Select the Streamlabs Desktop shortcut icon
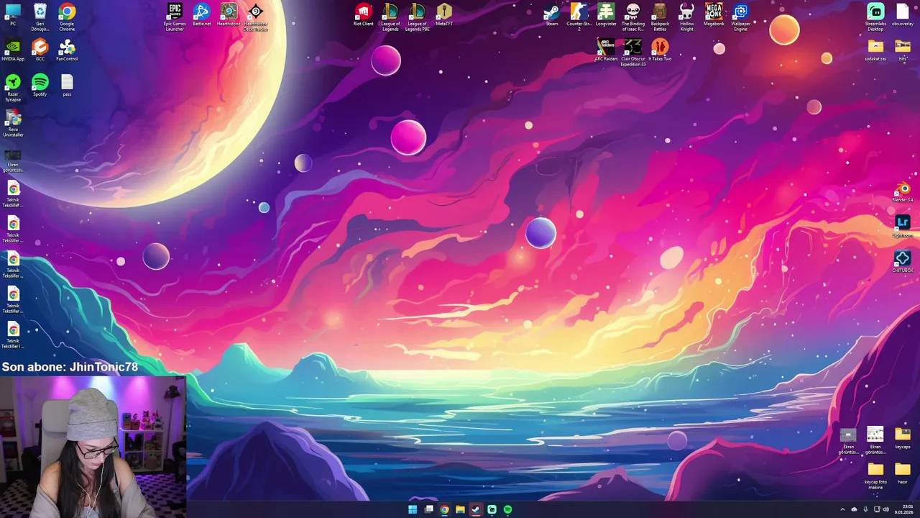This screenshot has width=920, height=518. coord(875,17)
